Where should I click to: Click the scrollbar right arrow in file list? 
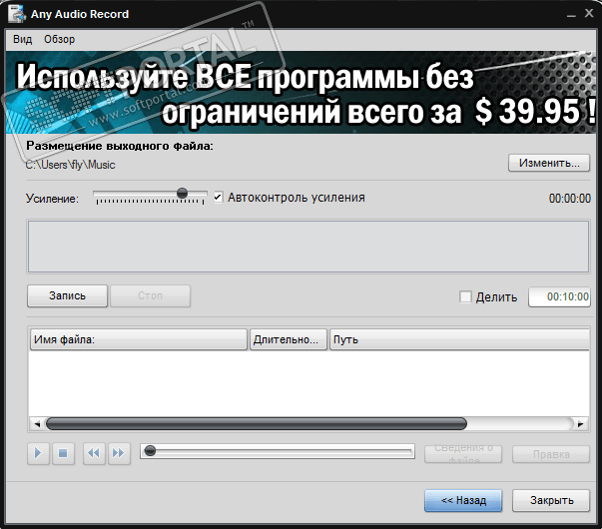[580, 424]
